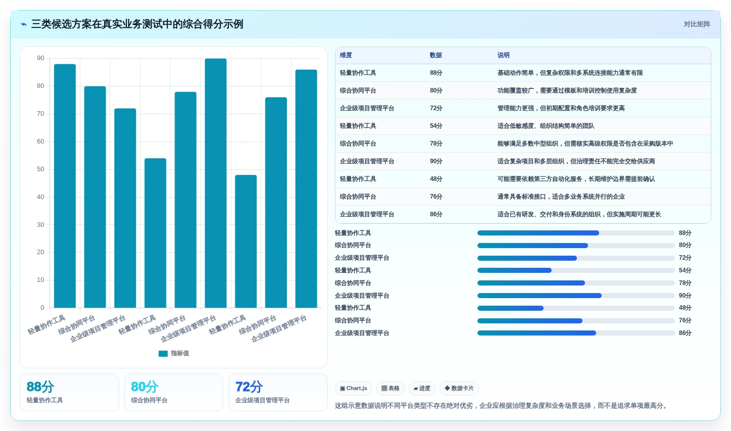Click the progress bar labeled 76分

point(576,321)
